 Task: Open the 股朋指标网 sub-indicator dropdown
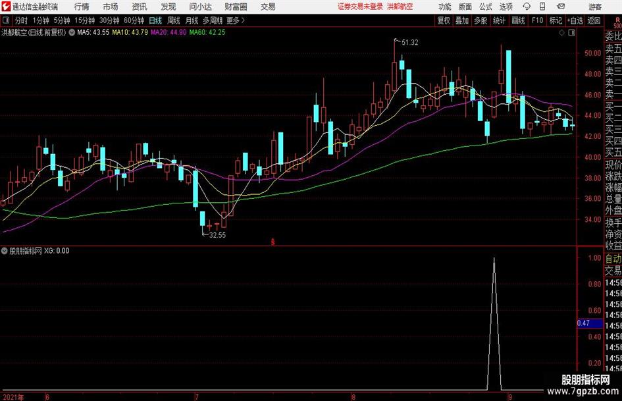5,251
